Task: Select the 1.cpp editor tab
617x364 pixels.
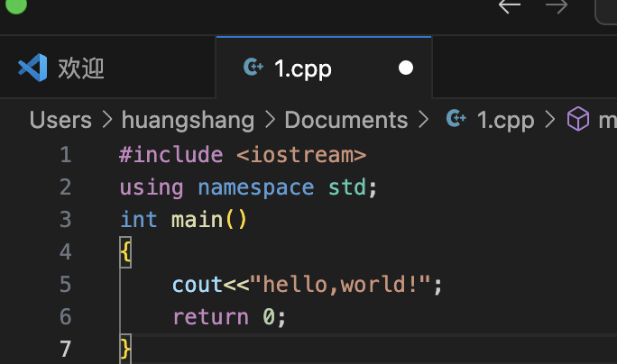Action: point(303,68)
